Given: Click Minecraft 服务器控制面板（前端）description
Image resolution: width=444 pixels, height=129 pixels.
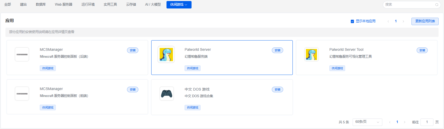Looking at the screenshot, I should point(64,96).
